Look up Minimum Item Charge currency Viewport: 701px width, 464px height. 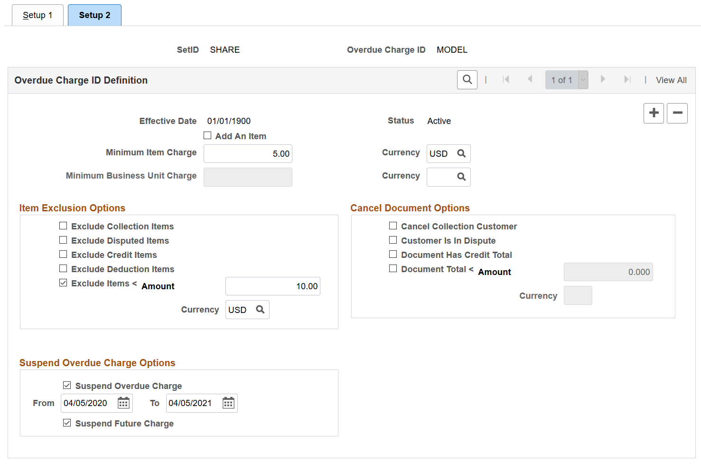461,153
